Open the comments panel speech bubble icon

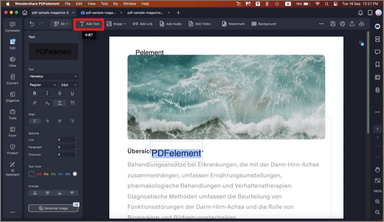click(x=377, y=52)
